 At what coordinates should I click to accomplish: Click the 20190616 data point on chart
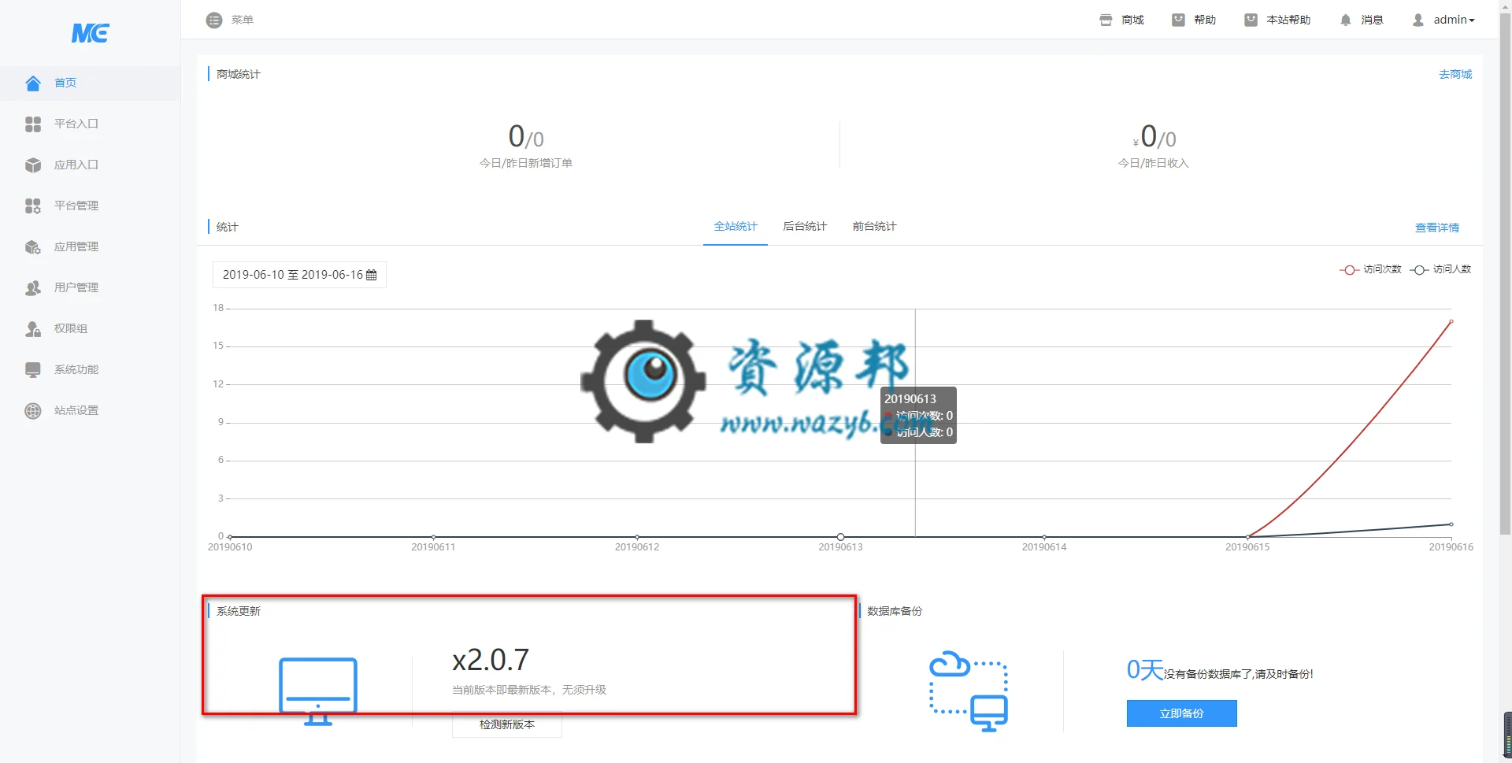click(1451, 321)
